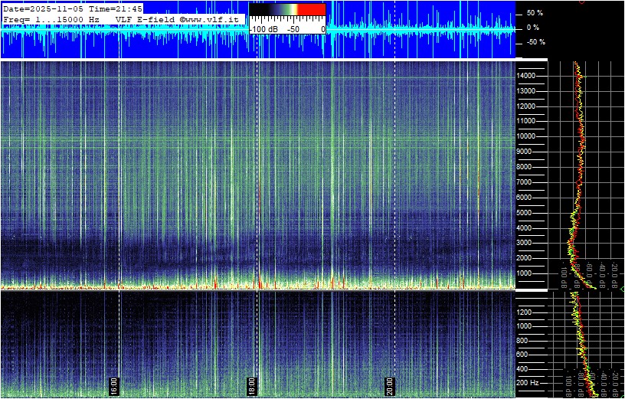Click the 18:00 time marker
This screenshot has height=399, width=625.
click(x=251, y=384)
